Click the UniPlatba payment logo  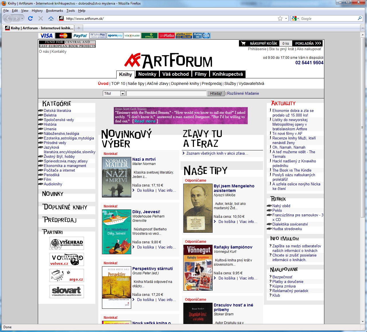[x=167, y=36]
